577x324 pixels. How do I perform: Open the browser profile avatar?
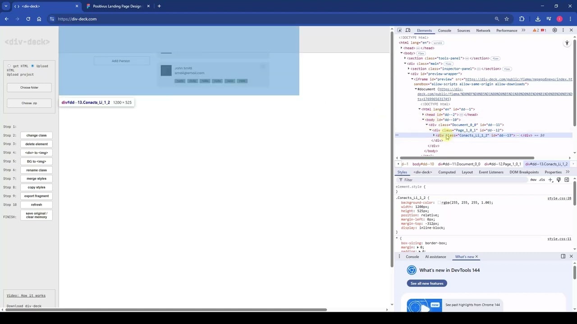click(x=559, y=19)
